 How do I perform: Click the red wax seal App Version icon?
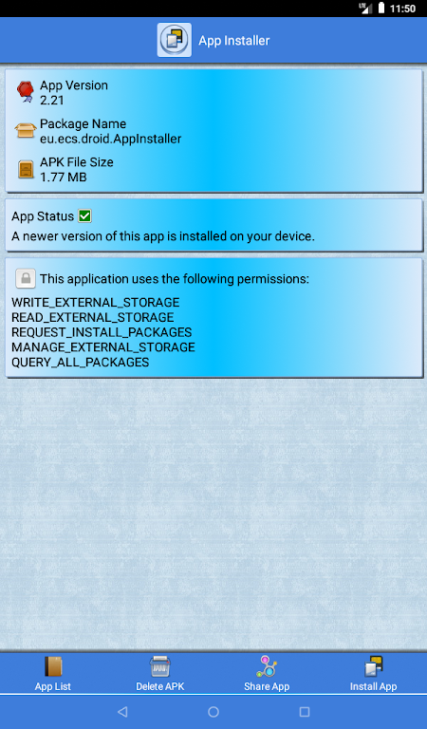pyautogui.click(x=26, y=91)
